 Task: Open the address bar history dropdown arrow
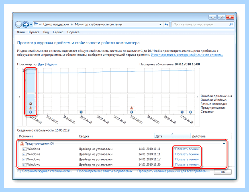(160, 24)
